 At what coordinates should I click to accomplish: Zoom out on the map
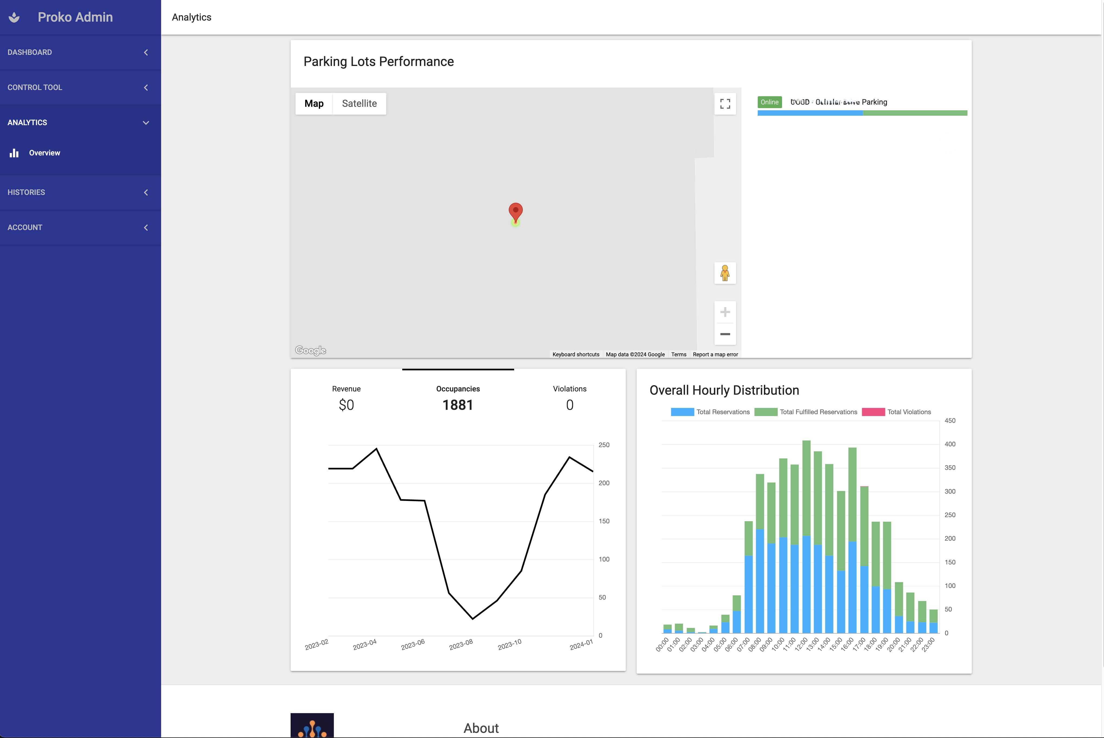pos(725,334)
